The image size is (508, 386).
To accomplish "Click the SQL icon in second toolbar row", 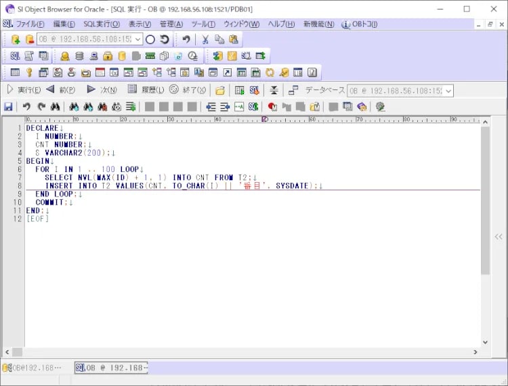I will (x=15, y=56).
